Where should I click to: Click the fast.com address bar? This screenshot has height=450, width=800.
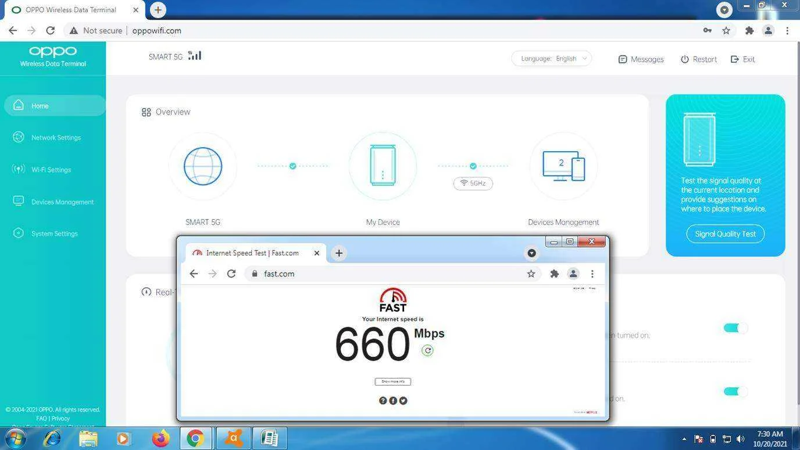pyautogui.click(x=393, y=274)
